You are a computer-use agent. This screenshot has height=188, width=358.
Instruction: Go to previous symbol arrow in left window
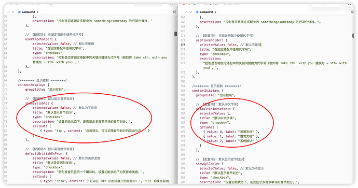pyautogui.click(x=8, y=12)
